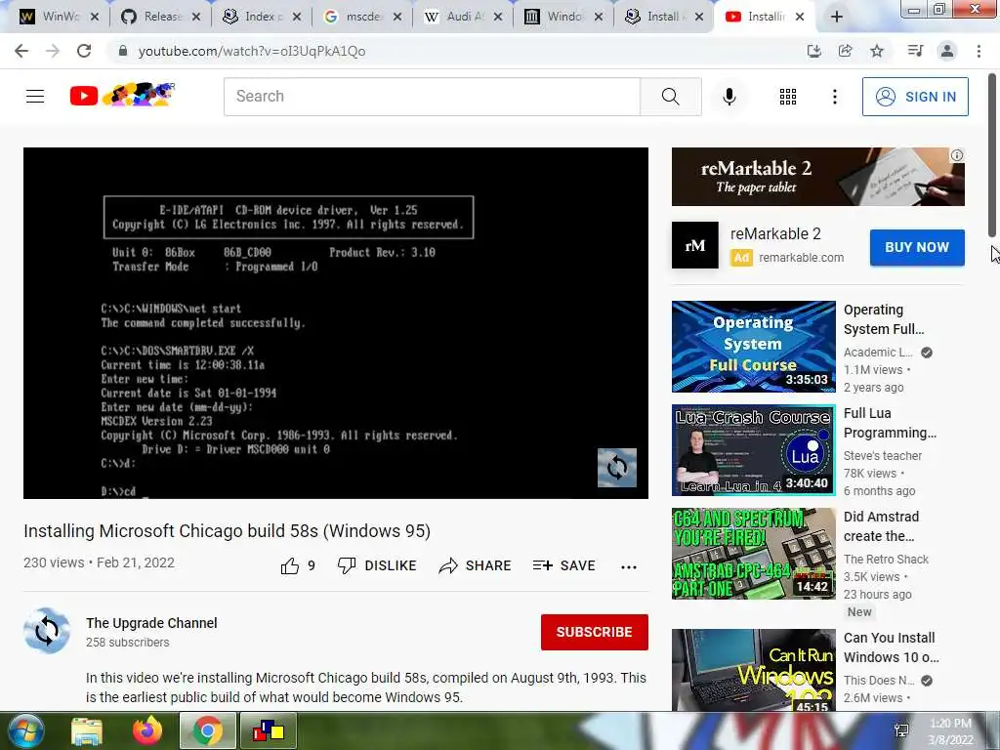Switch to Google mscdex tab
This screenshot has width=1000, height=750.
(x=362, y=17)
